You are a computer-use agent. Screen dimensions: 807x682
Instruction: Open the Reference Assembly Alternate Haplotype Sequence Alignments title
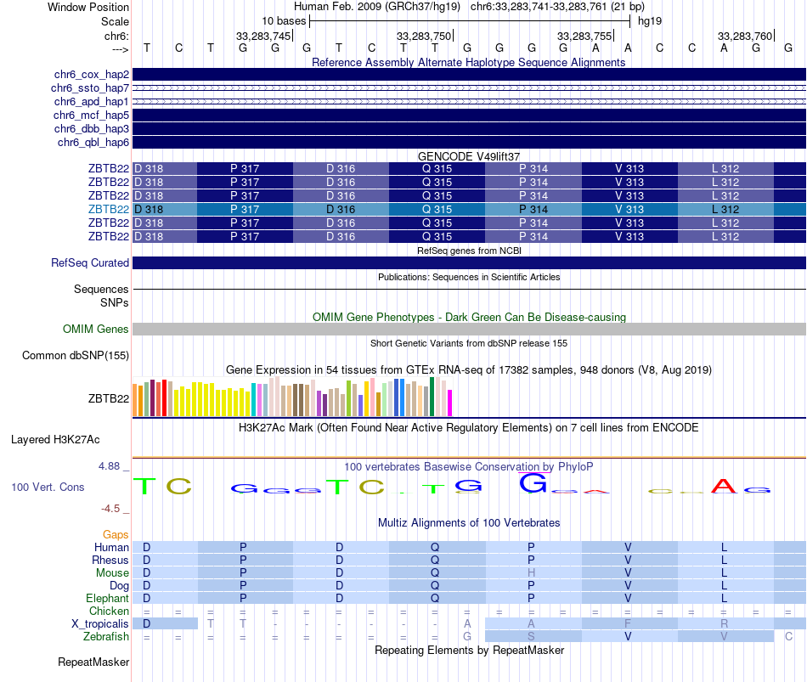[x=468, y=62]
